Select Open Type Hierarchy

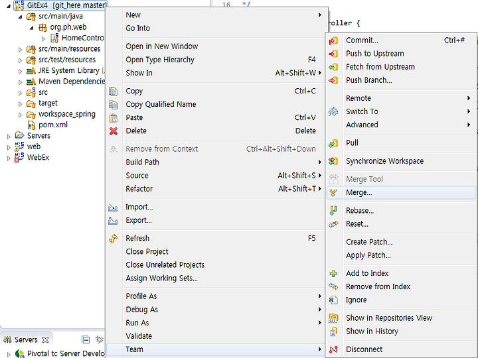(x=215, y=60)
